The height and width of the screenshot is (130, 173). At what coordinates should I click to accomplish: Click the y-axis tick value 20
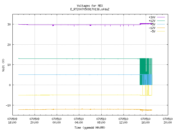tap(9, 45)
